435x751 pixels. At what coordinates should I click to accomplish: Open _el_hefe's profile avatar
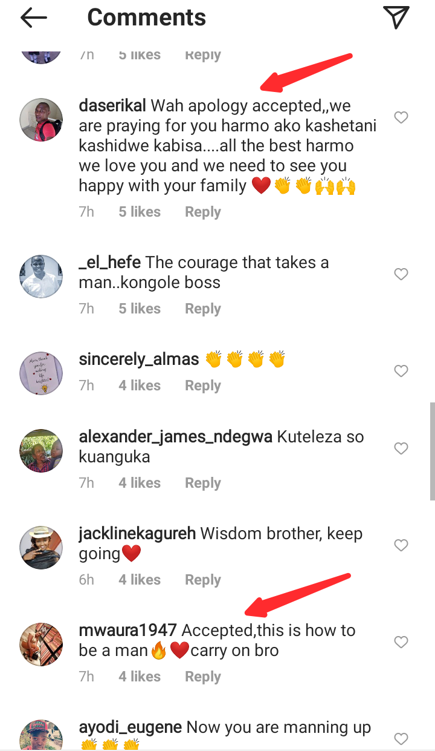42,275
